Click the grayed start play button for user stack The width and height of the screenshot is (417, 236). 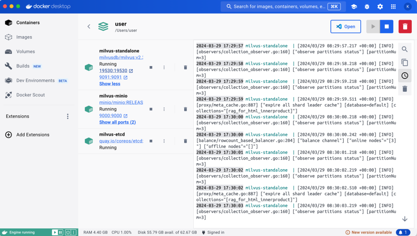[373, 26]
